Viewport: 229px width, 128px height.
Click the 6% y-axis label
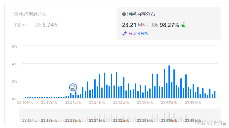click(x=15, y=47)
